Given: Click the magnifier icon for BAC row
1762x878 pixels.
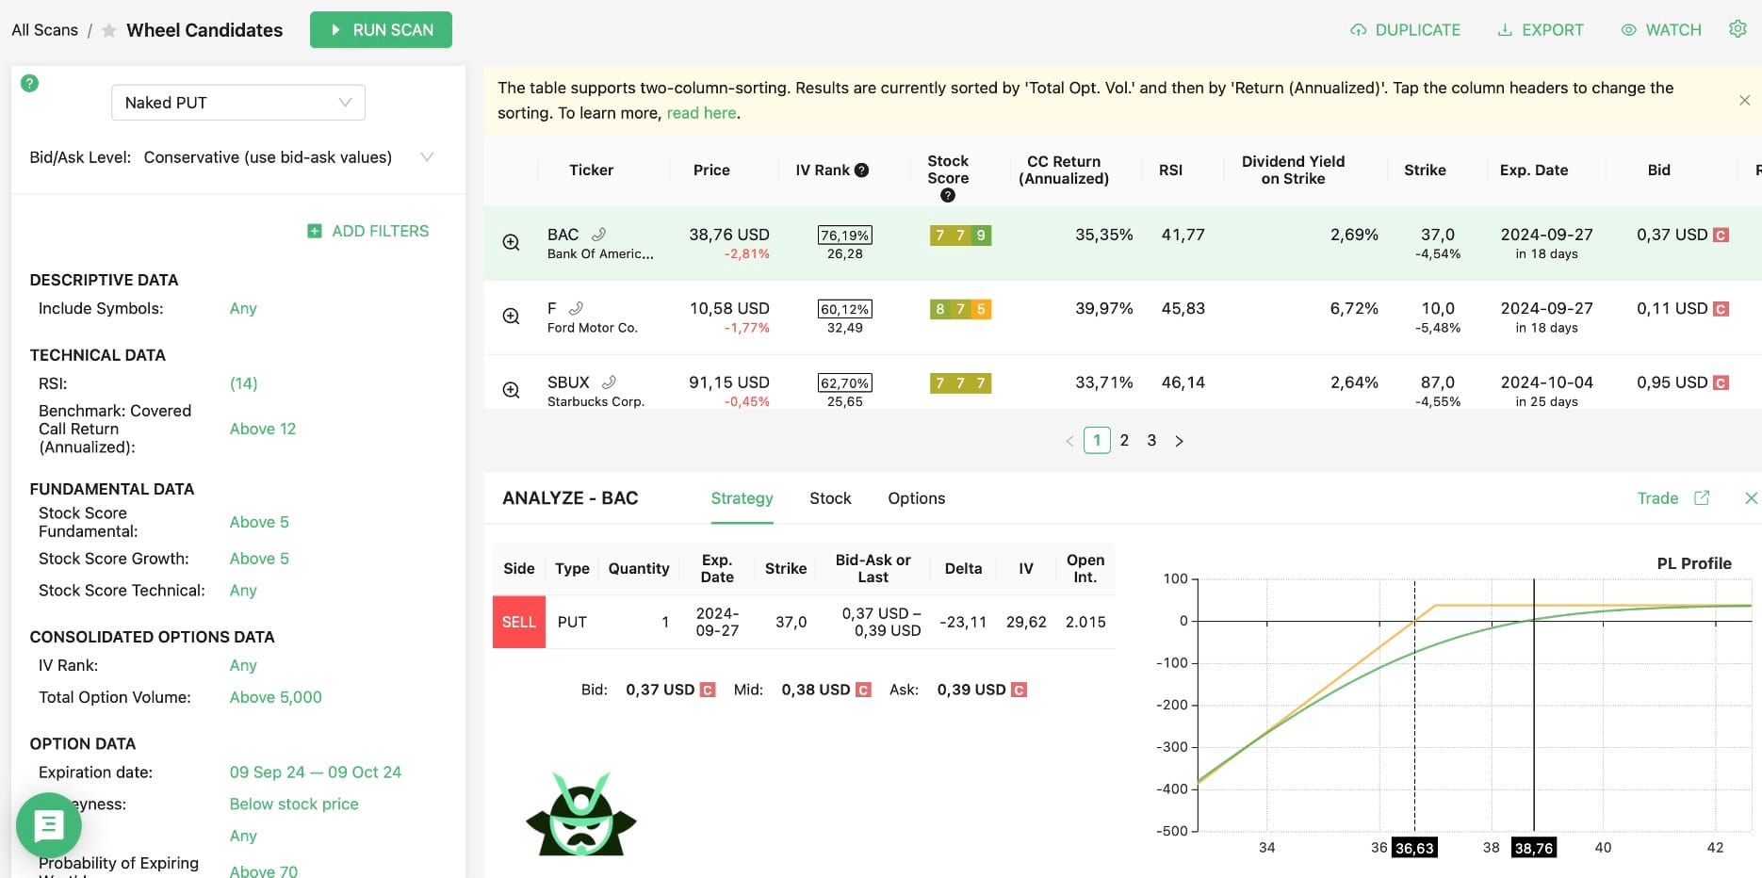Looking at the screenshot, I should [x=511, y=242].
